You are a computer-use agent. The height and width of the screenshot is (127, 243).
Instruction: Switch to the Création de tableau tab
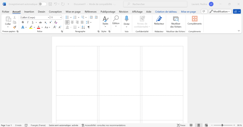[x=166, y=12]
